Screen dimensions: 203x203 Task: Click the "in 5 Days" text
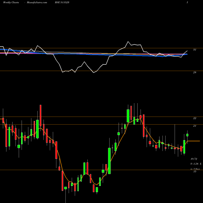[195, 169]
